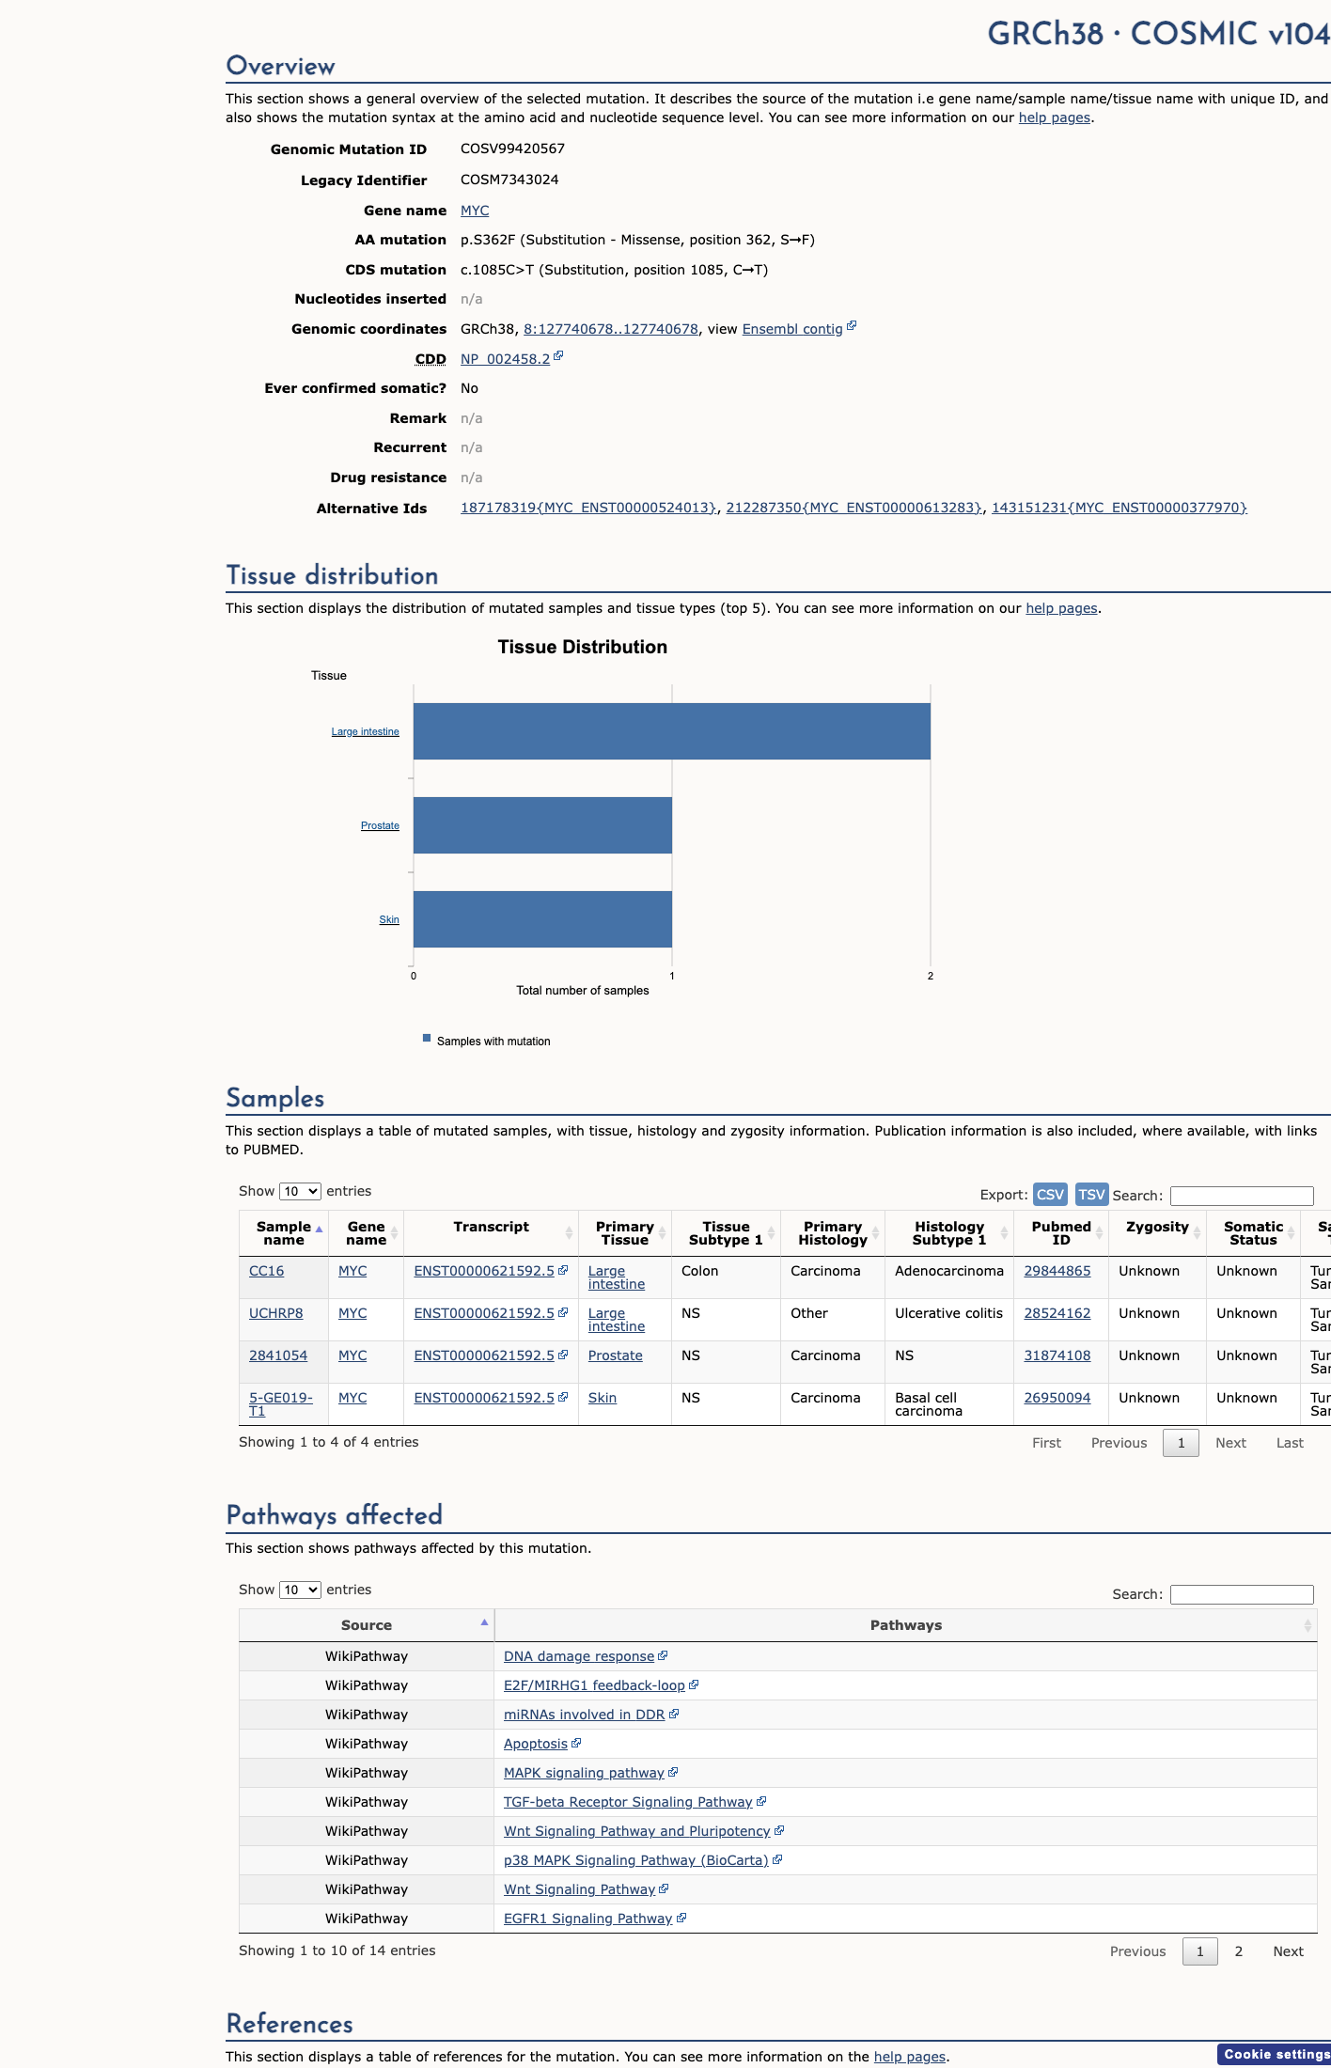Open Wnt Signaling Pathway and Pluripotency link
This screenshot has width=1331, height=2068.
coord(636,1831)
